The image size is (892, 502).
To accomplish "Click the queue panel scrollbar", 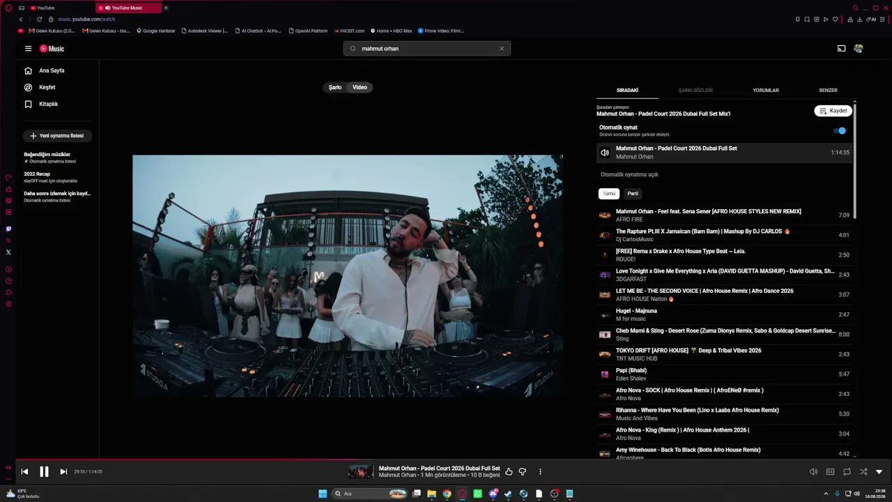I will 855,160.
